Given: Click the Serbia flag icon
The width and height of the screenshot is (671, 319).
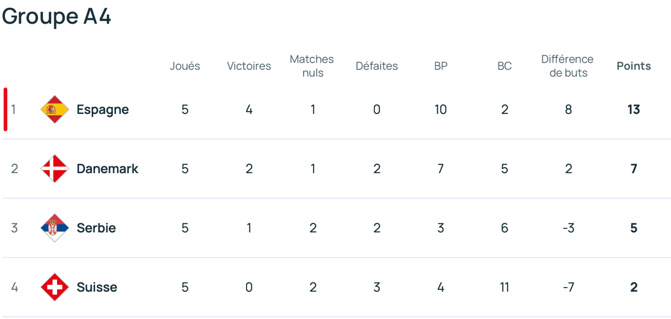Looking at the screenshot, I should tap(55, 228).
